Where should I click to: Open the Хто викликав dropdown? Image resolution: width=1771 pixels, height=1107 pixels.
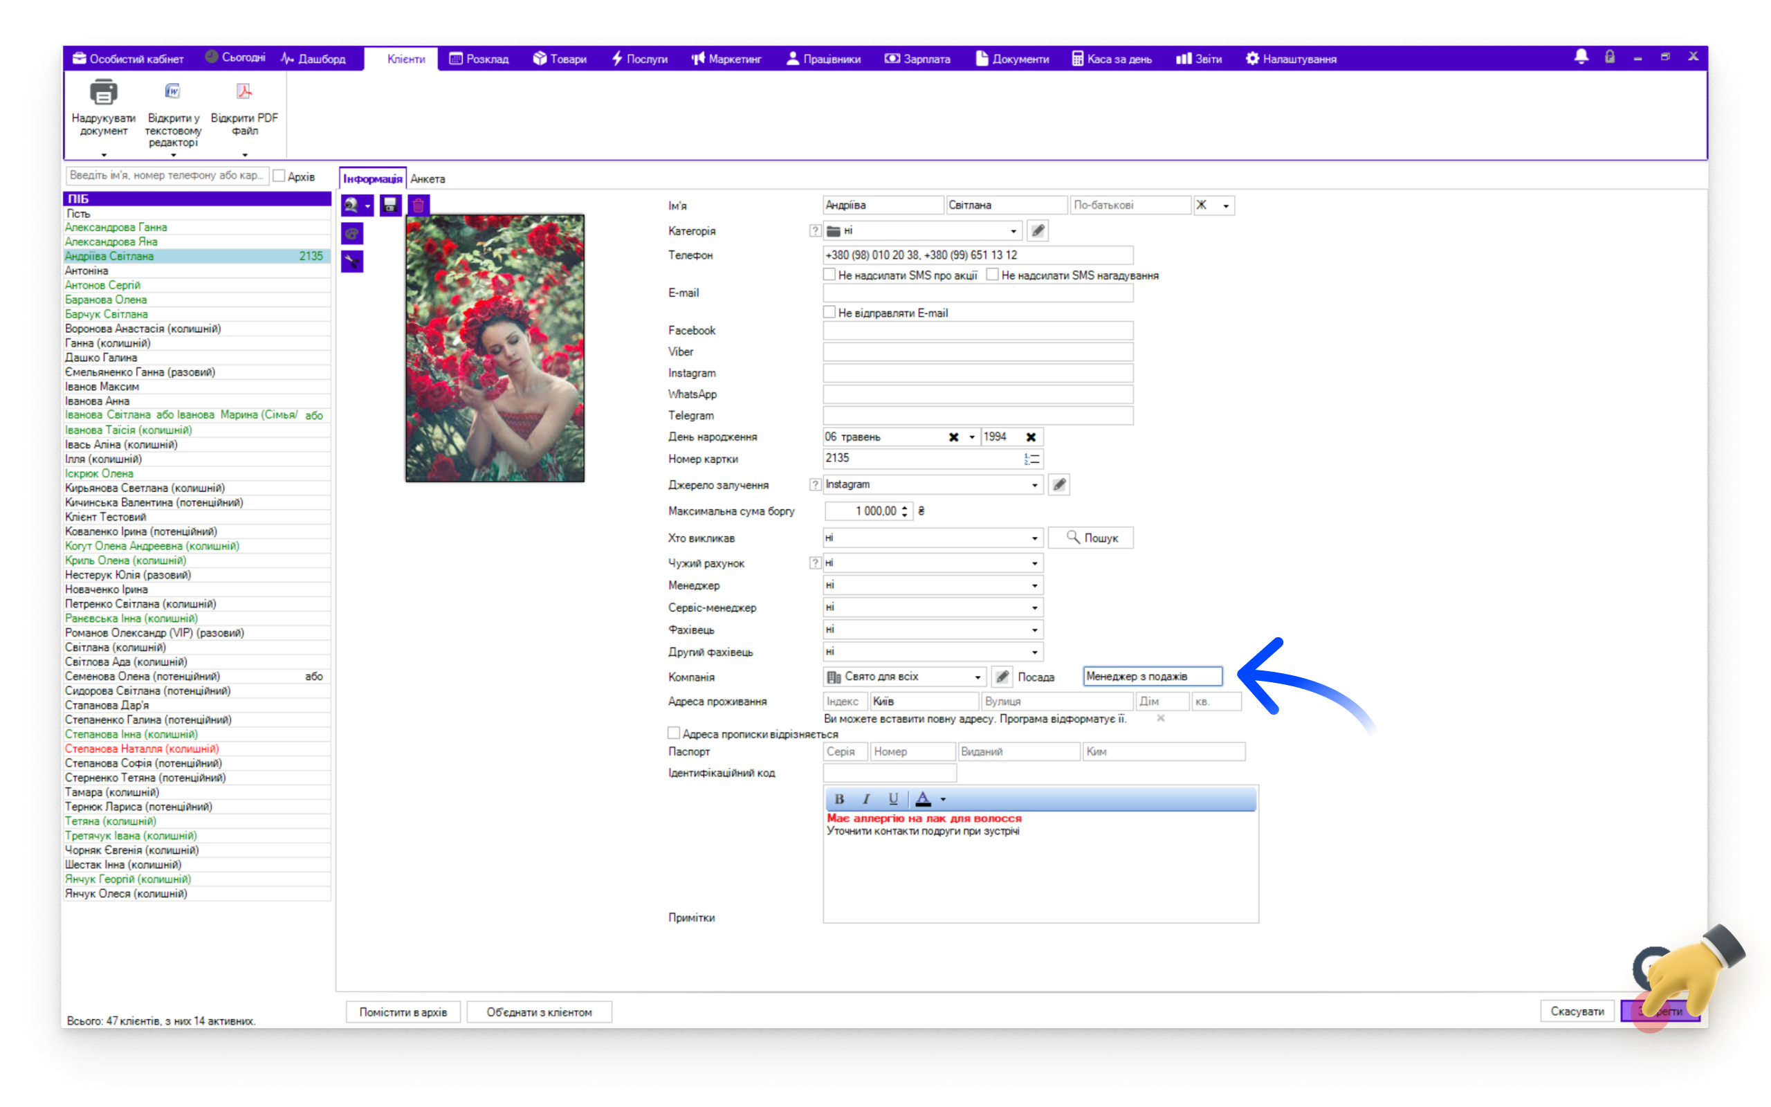point(1035,538)
